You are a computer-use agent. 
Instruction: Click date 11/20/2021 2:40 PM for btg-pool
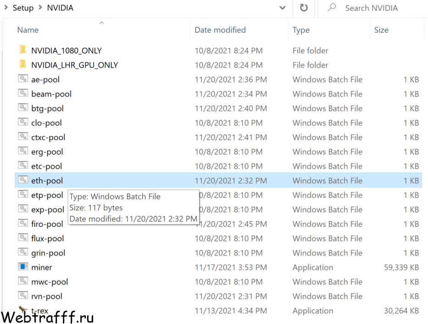[231, 108]
